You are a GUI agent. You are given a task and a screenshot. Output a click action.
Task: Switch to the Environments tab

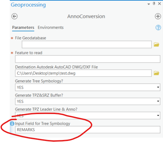point(51,28)
